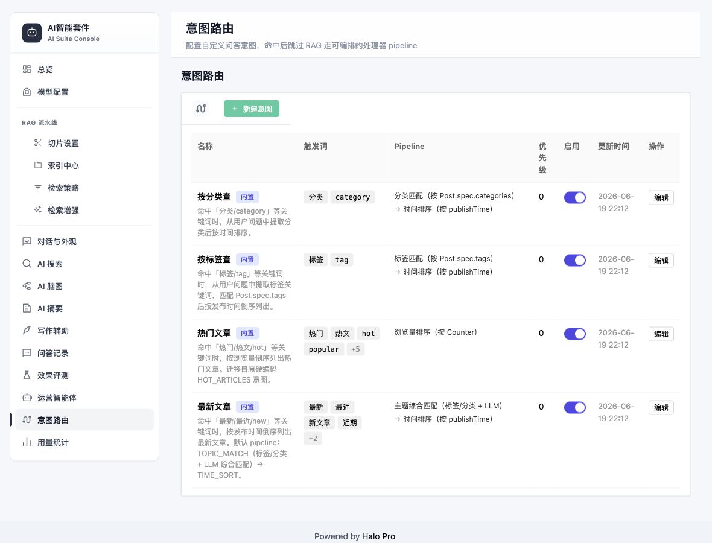Open 运营智能体 in the sidebar

(x=84, y=397)
